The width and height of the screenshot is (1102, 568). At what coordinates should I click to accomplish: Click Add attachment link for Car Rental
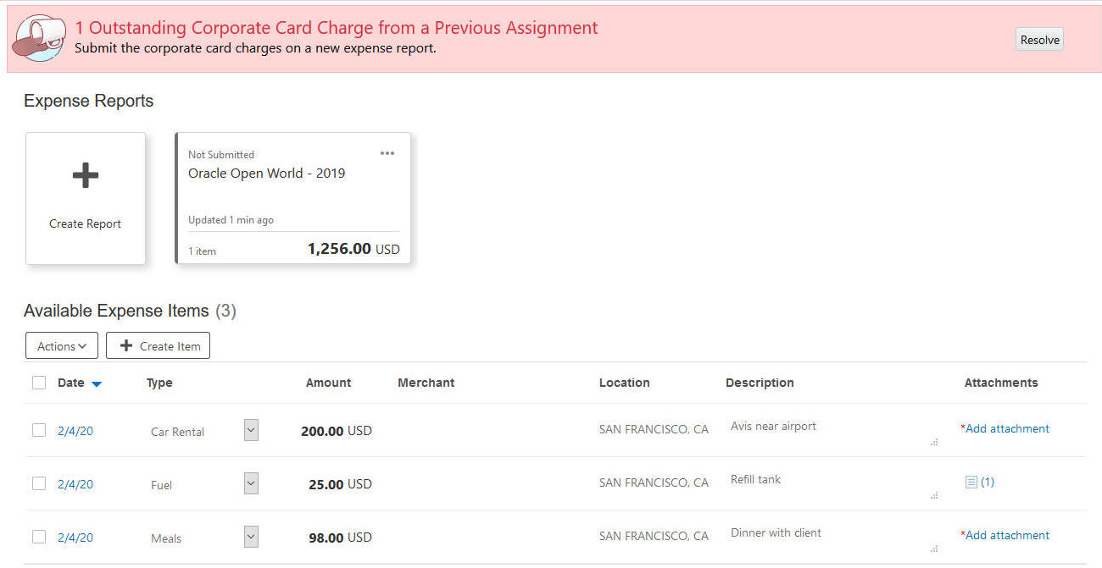click(x=1007, y=428)
